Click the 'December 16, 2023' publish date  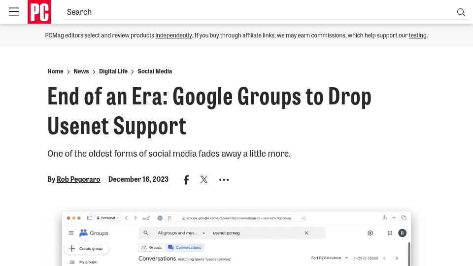click(x=138, y=179)
